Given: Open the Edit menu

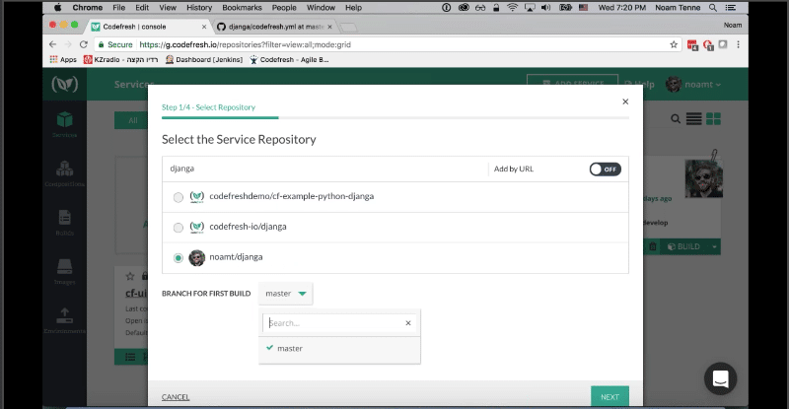Looking at the screenshot, I should [142, 8].
